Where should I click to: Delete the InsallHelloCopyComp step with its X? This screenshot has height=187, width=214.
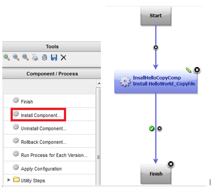(x=197, y=70)
